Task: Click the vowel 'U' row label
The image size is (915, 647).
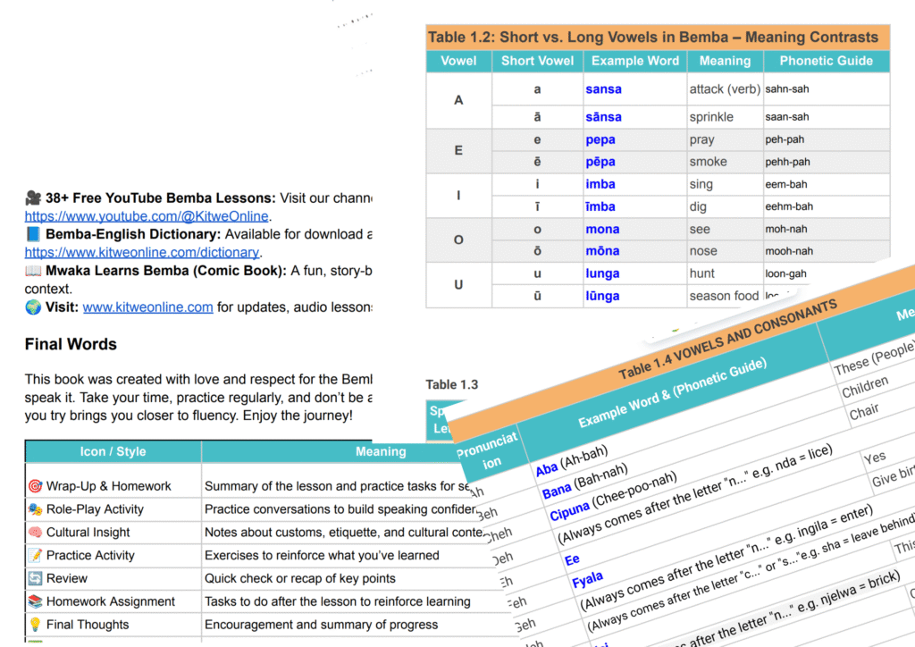Action: pos(458,285)
